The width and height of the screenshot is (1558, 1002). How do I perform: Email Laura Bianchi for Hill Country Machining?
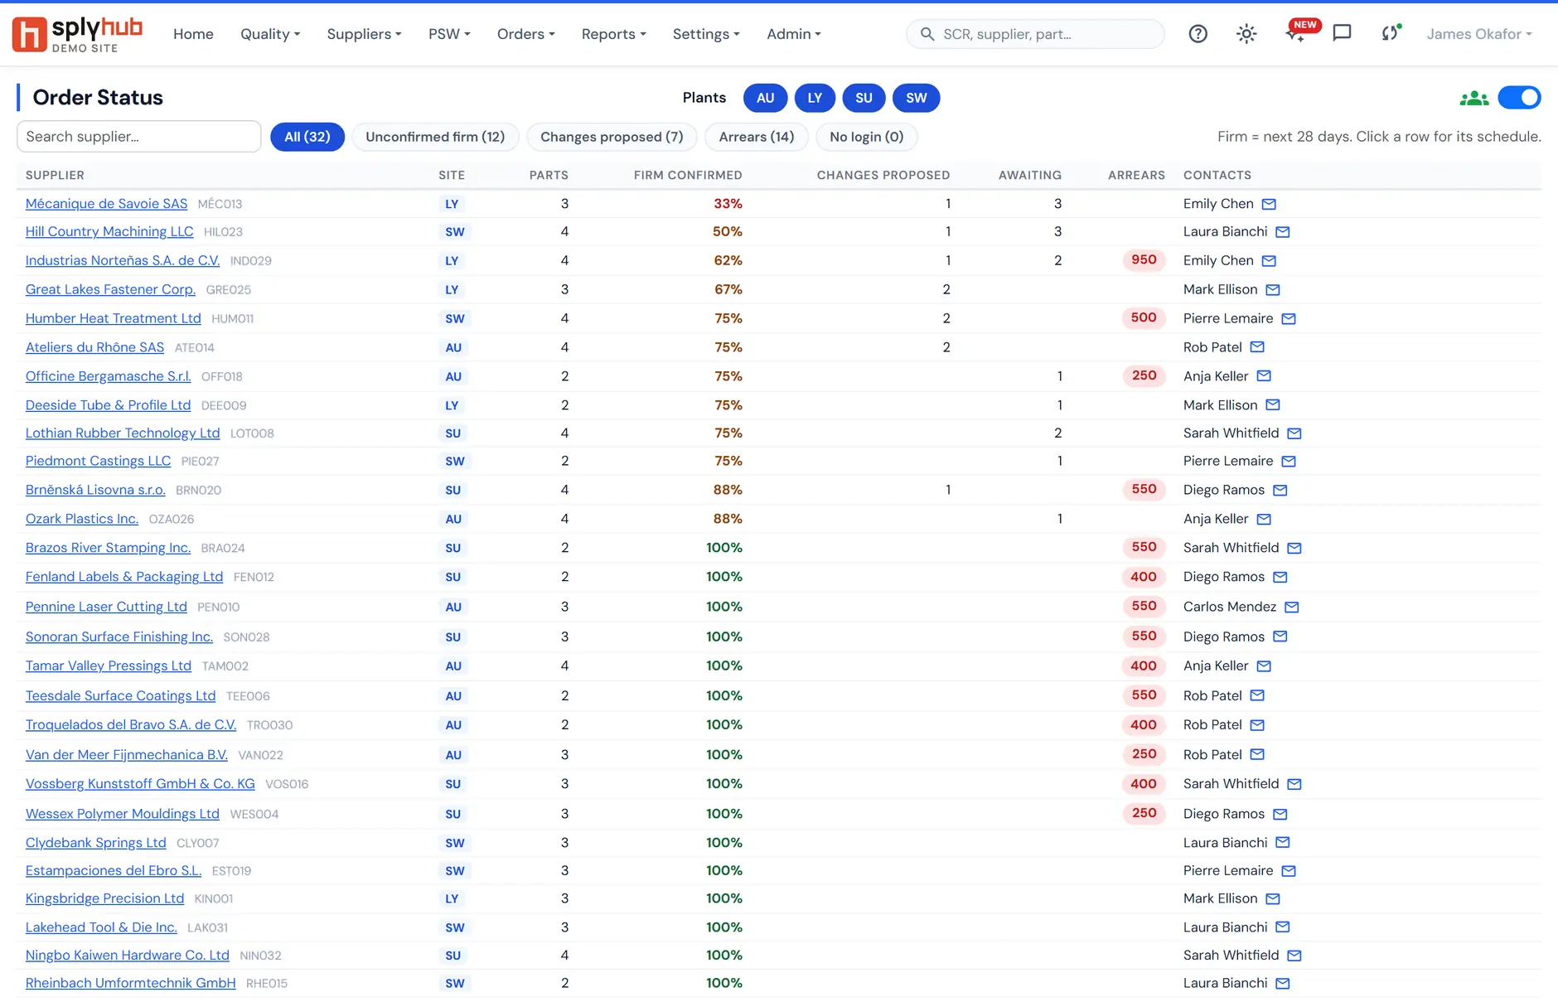coord(1283,232)
